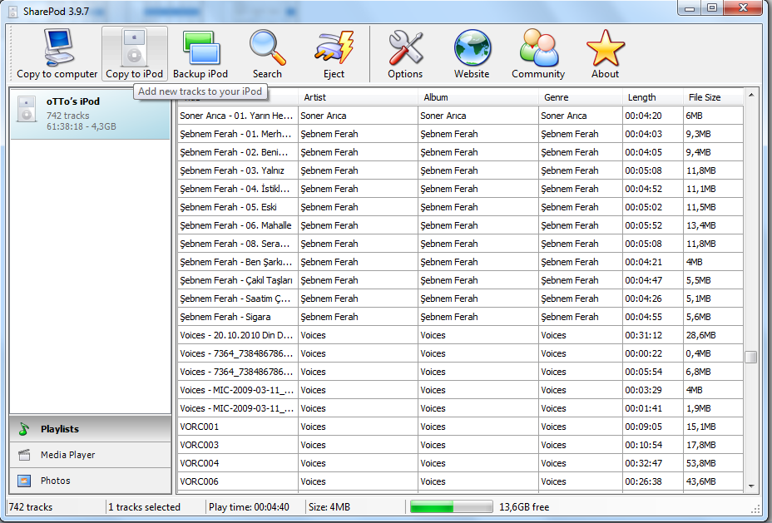
Task: Select the Copy to iPod toolbar button
Action: coord(135,53)
